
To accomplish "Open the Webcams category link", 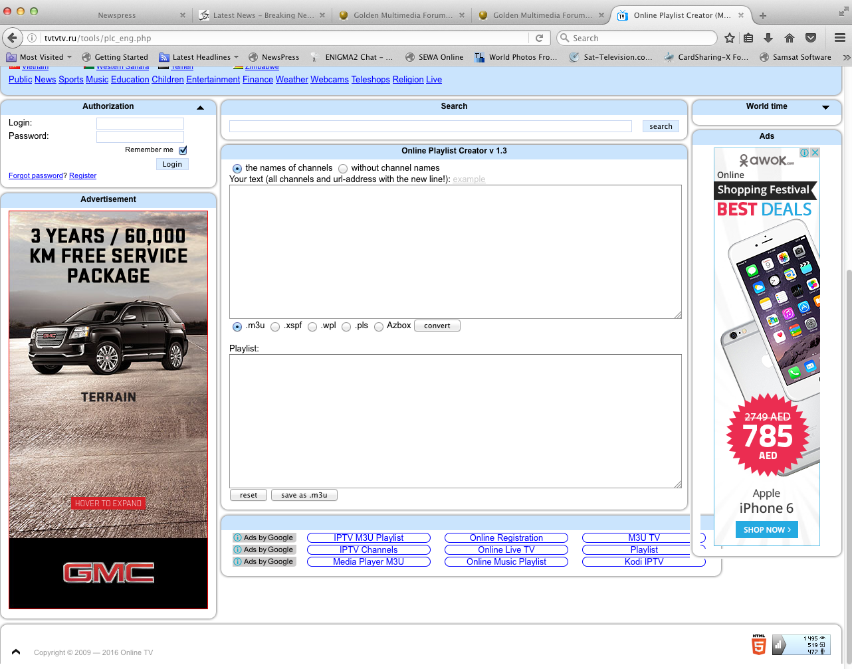I will coord(330,79).
